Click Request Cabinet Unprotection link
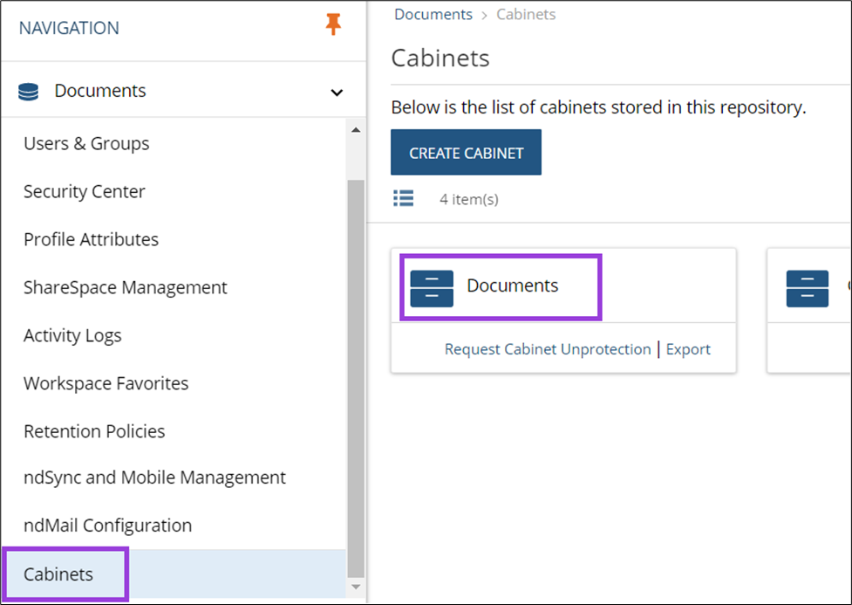 [548, 349]
